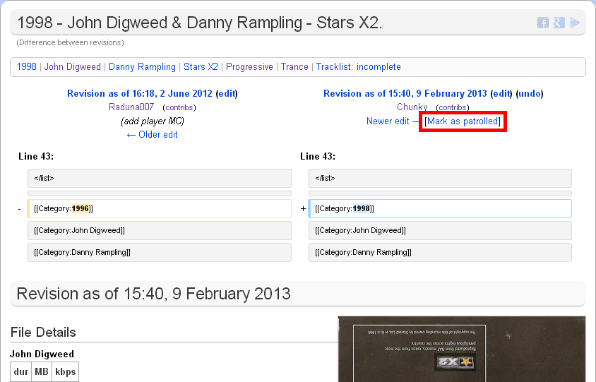This screenshot has height=382, width=596.
Task: Click the Google share icon
Action: tap(559, 23)
